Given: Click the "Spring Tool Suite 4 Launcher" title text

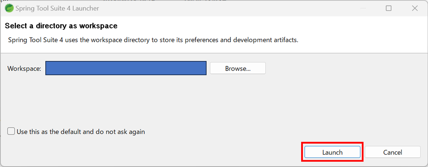Looking at the screenshot, I should 57,8.
